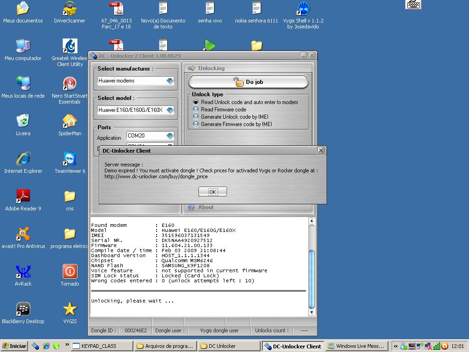Screen dimensions: 469x352
Task: Expand the Select manufacturer dropdown
Action: [170, 81]
